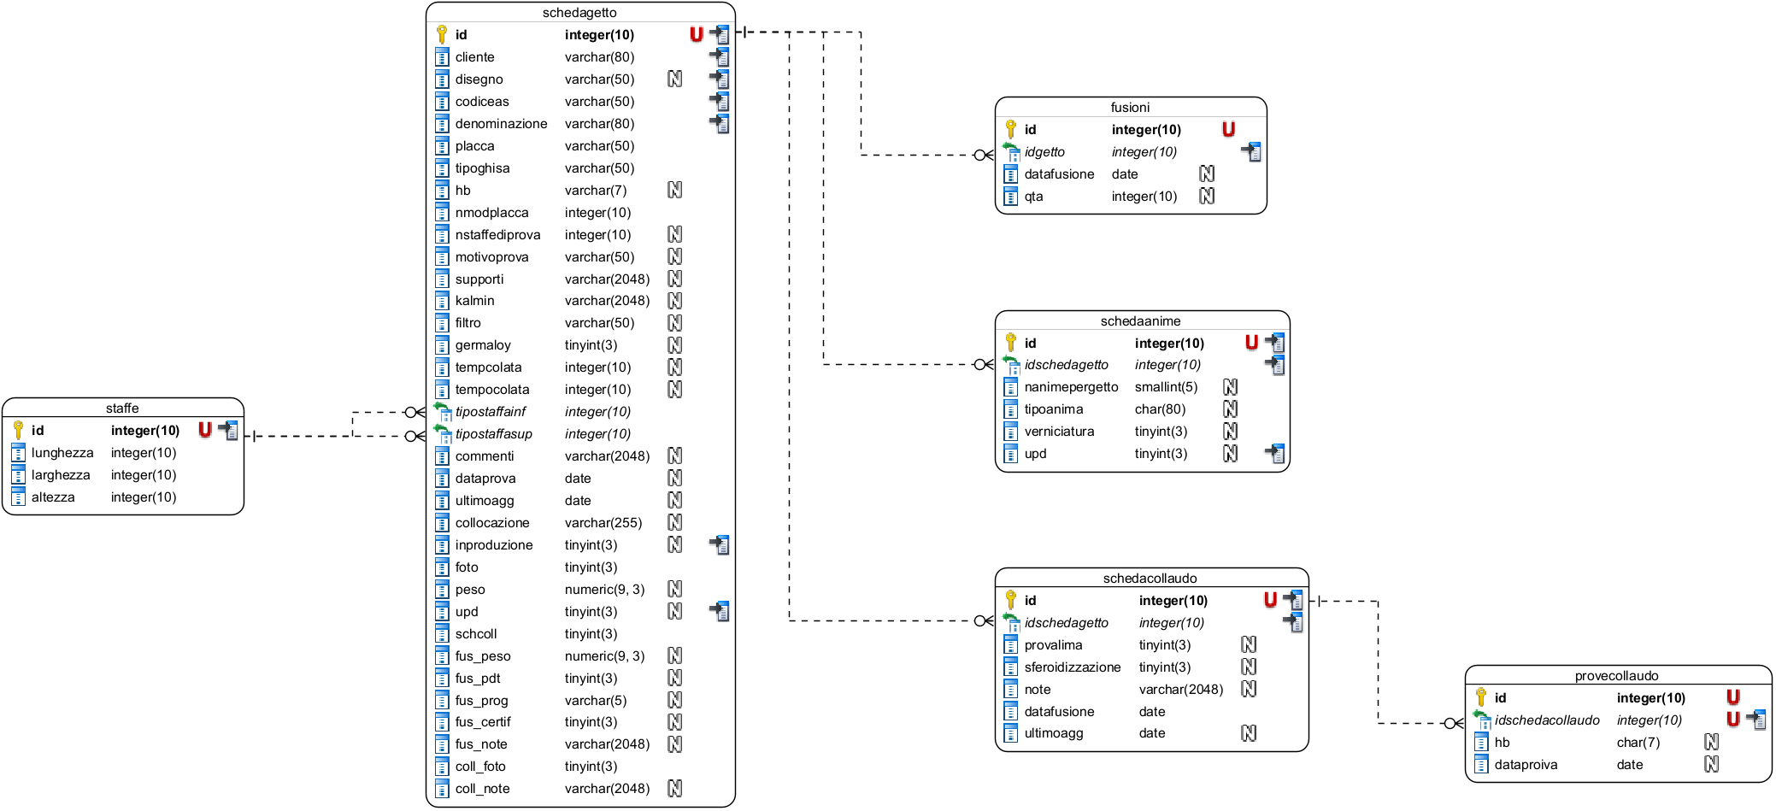Select the varchar(2048) type of coll_note
The height and width of the screenshot is (811, 1776).
(607, 788)
